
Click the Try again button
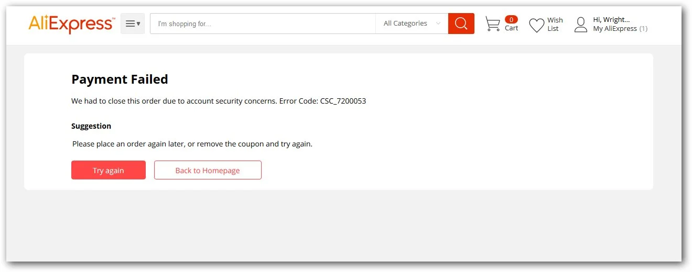(109, 170)
